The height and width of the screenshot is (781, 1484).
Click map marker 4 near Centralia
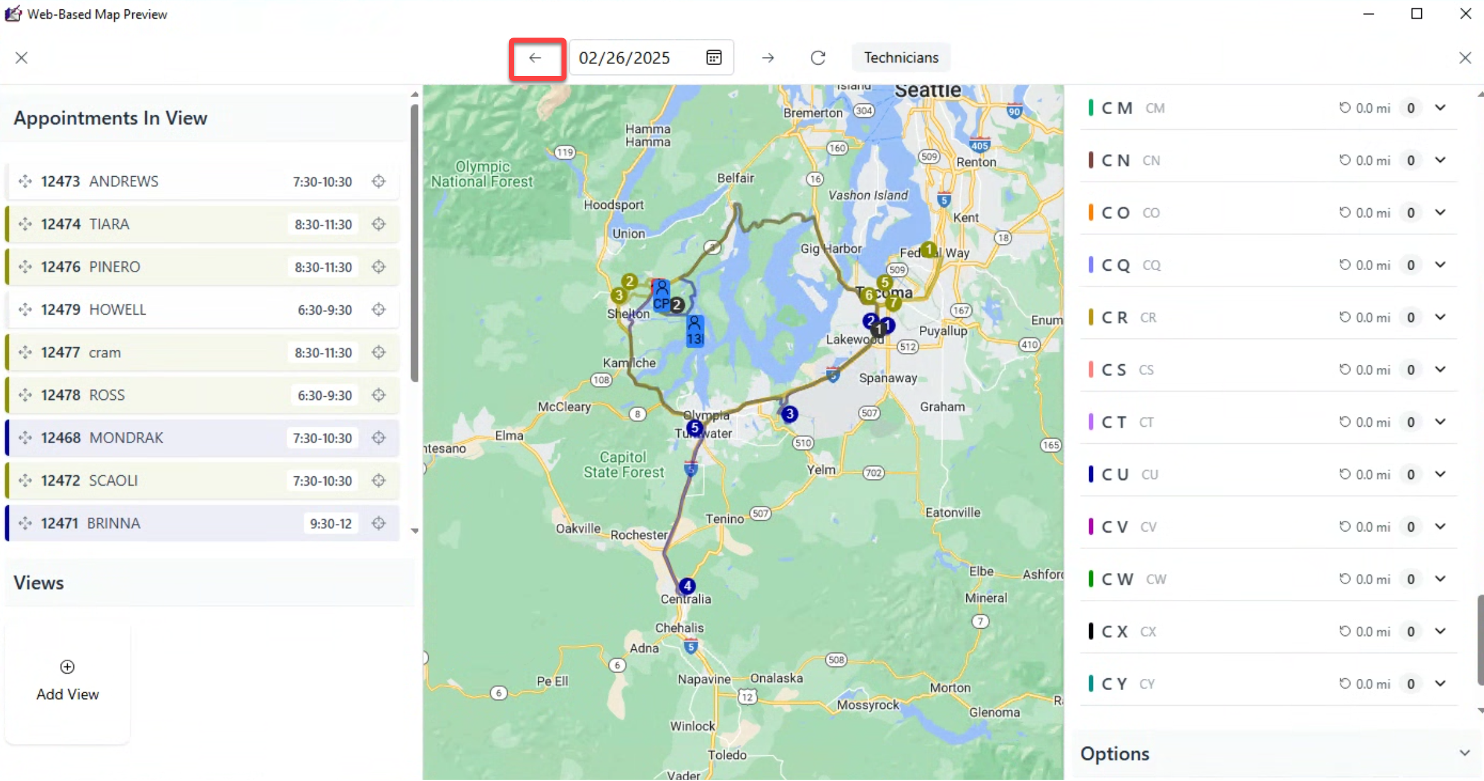(x=687, y=586)
